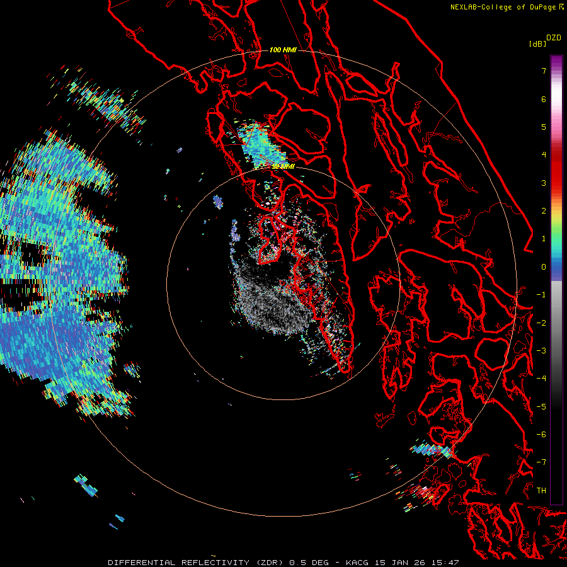
Task: Click the 7 tick label on the color scale
Action: tap(544, 71)
